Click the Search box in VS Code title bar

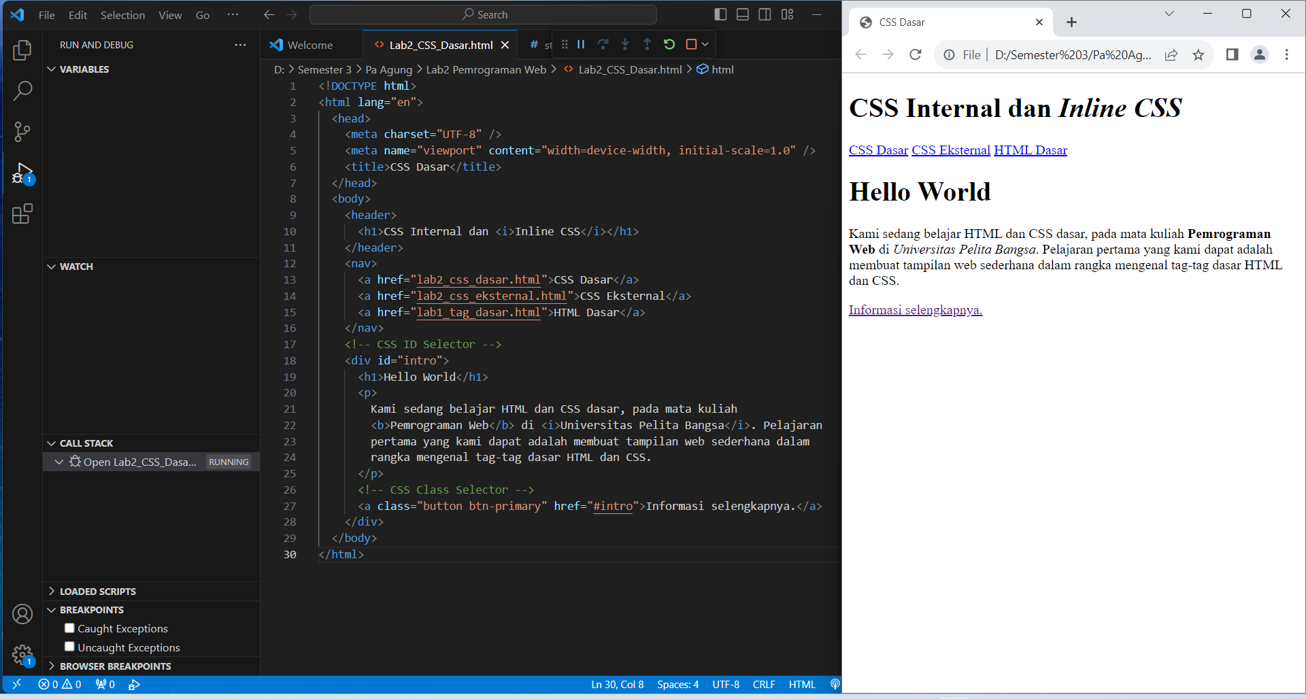tap(483, 14)
